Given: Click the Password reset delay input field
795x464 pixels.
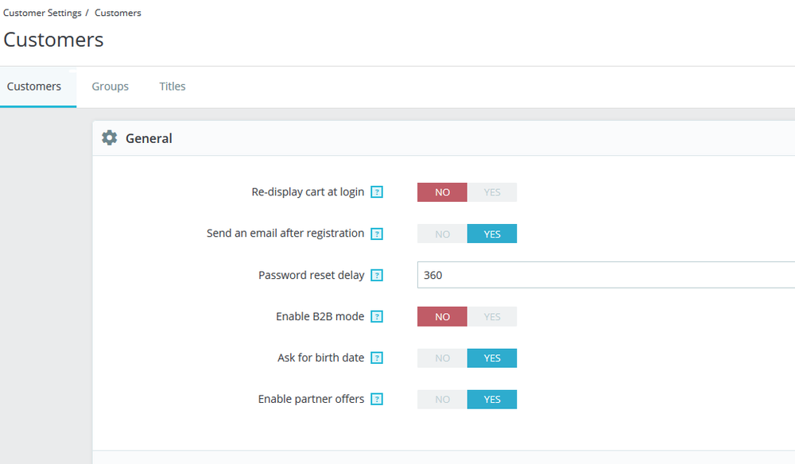Looking at the screenshot, I should pyautogui.click(x=604, y=275).
